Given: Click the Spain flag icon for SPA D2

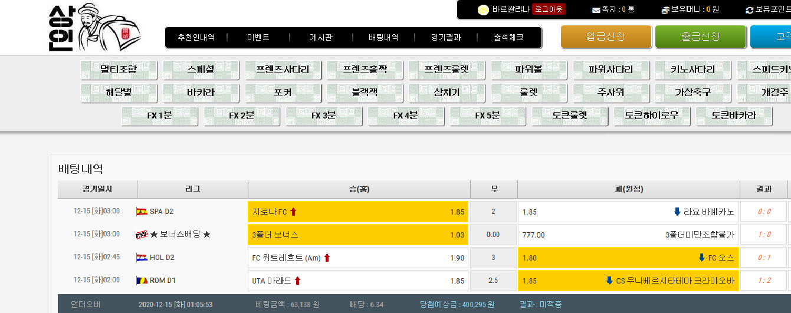Looking at the screenshot, I should [142, 212].
